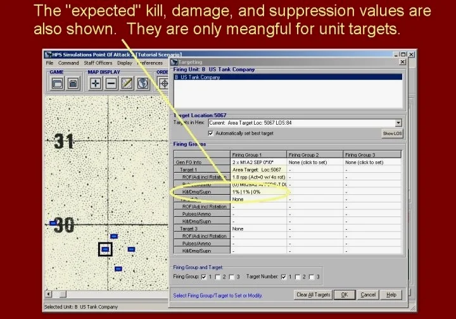
Task: Close the Targeting dialog
Action: [x=402, y=62]
